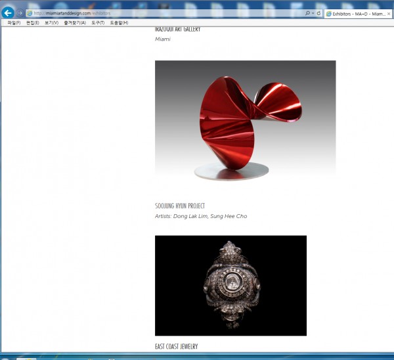Viewport: 394px width, 360px height.
Task: Click the browser Forward arrow button
Action: 20,13
